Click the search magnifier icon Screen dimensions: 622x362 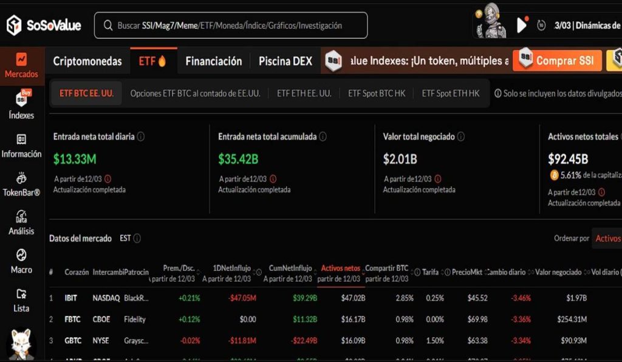click(x=108, y=26)
